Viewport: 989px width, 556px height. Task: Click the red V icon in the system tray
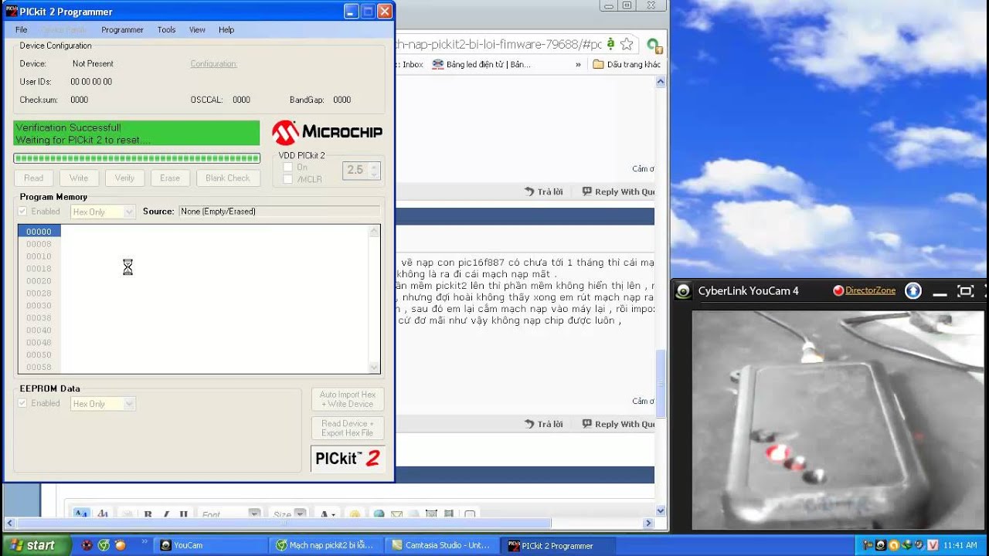[933, 545]
